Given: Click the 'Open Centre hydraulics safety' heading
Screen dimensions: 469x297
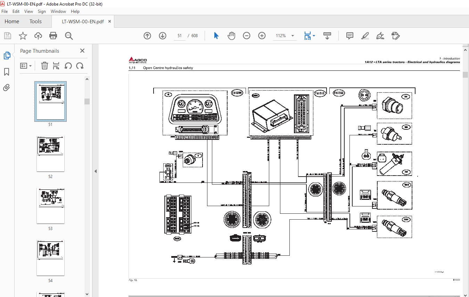Looking at the screenshot, I should [x=168, y=68].
